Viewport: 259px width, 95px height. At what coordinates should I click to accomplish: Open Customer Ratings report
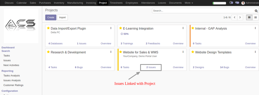13,85
